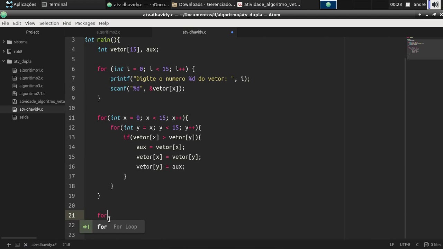Open the andre user menu
This screenshot has width=443, height=249.
(x=419, y=4)
